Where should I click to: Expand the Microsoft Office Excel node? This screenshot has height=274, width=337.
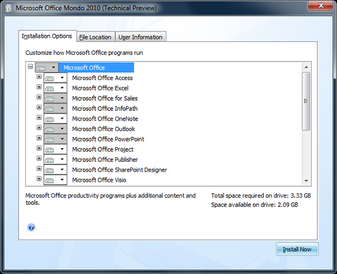(x=39, y=87)
